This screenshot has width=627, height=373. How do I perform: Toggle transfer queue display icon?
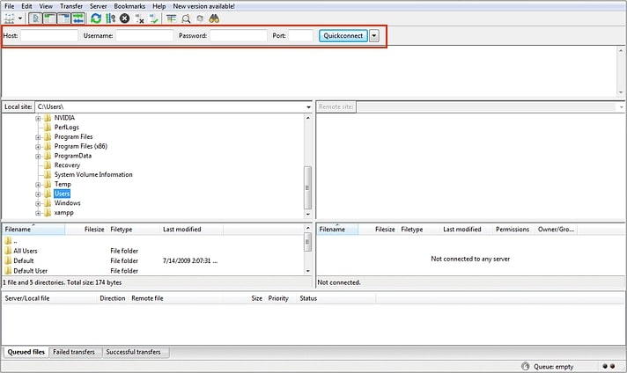78,18
